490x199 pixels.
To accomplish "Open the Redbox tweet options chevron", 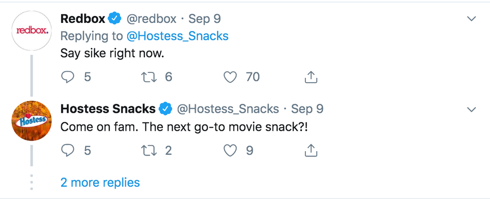I will tap(471, 19).
